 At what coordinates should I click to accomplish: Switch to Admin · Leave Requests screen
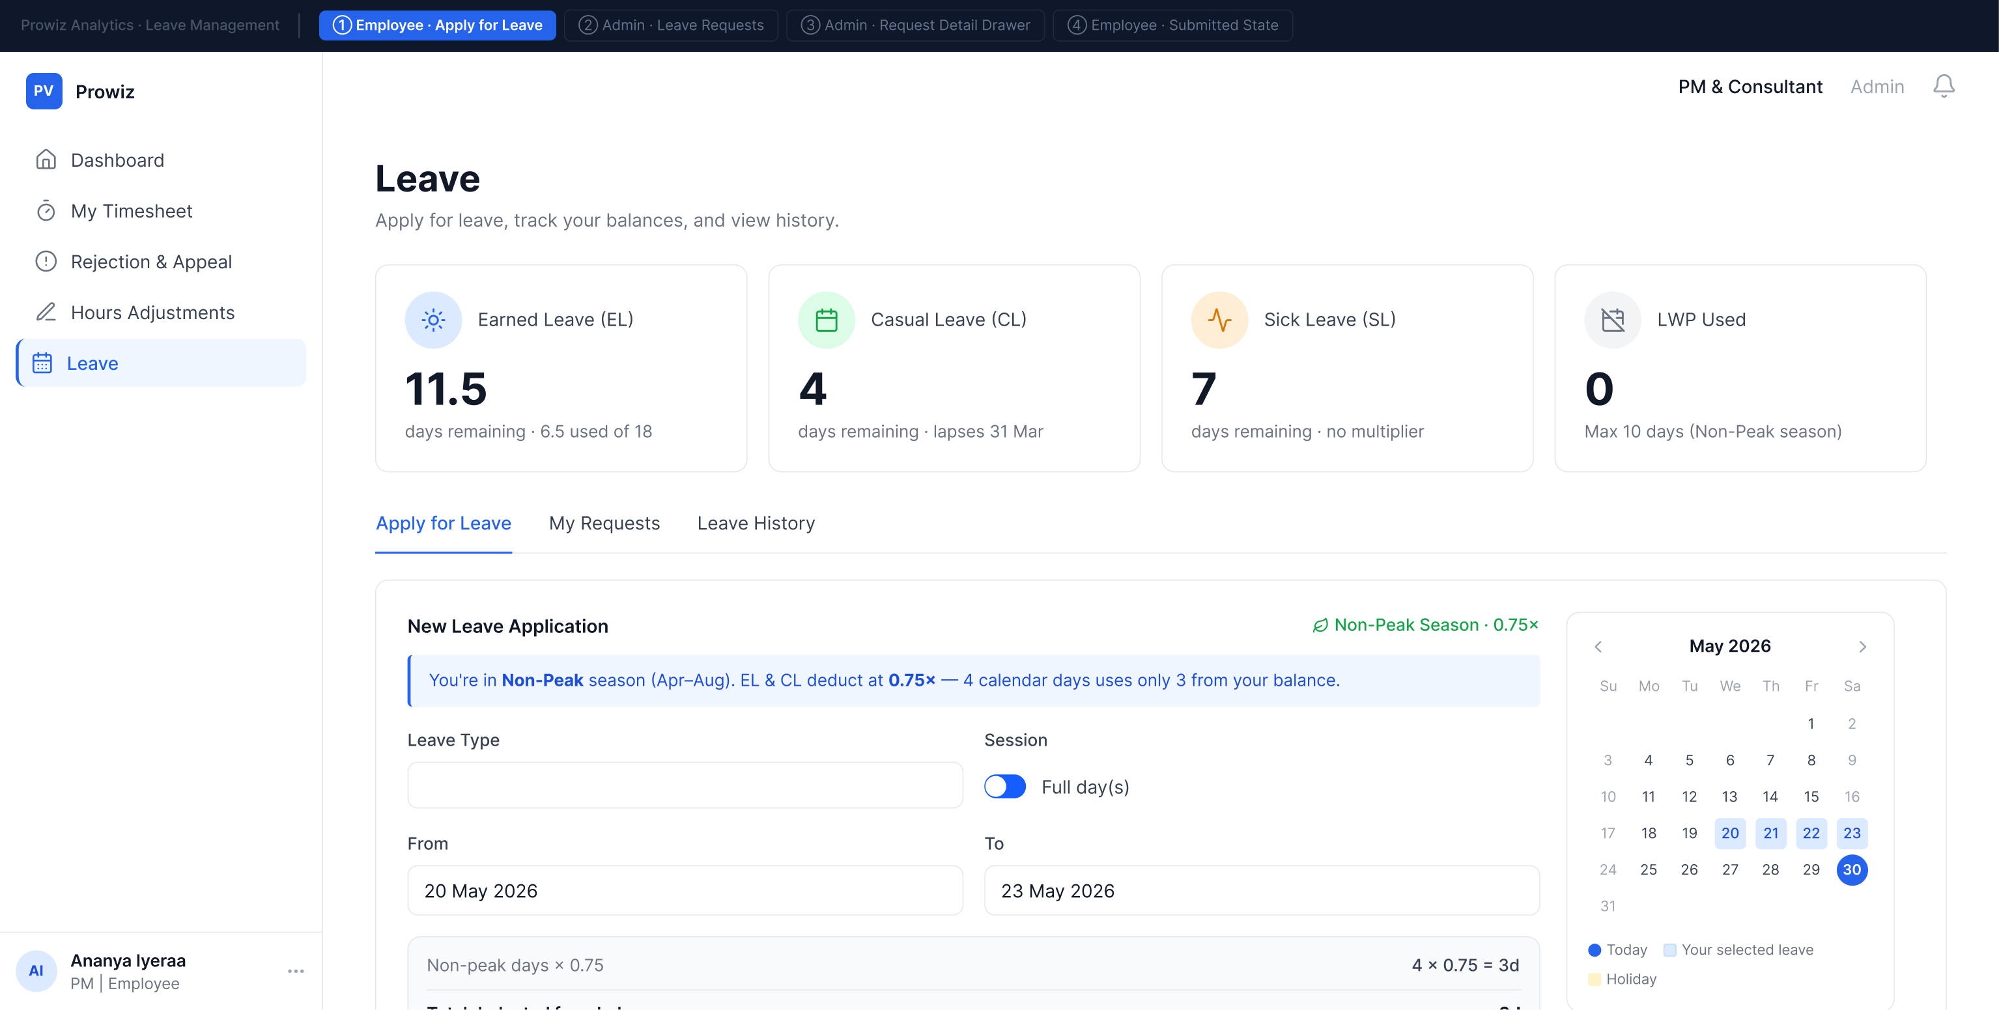pos(672,25)
